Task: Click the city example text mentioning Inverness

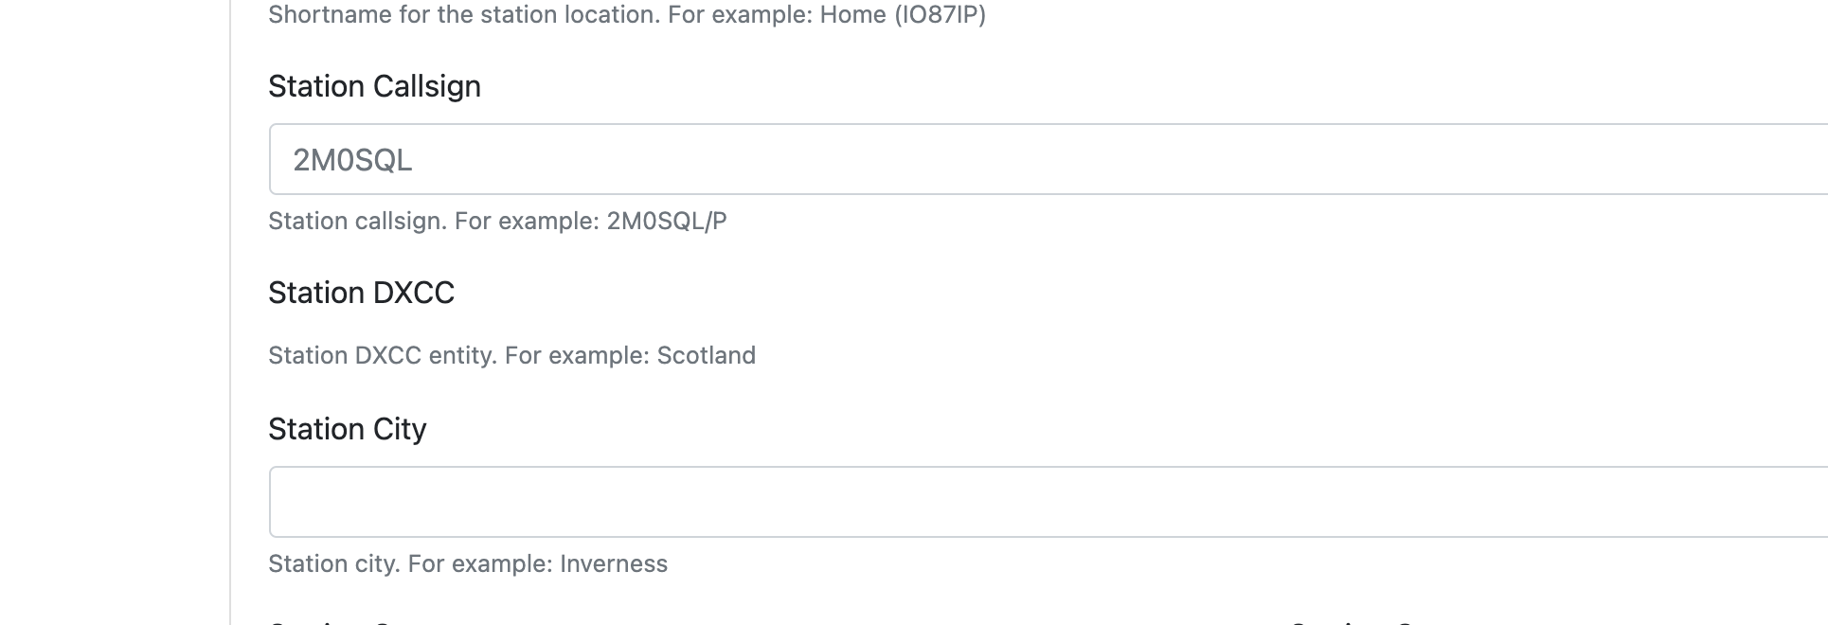Action: point(468,562)
